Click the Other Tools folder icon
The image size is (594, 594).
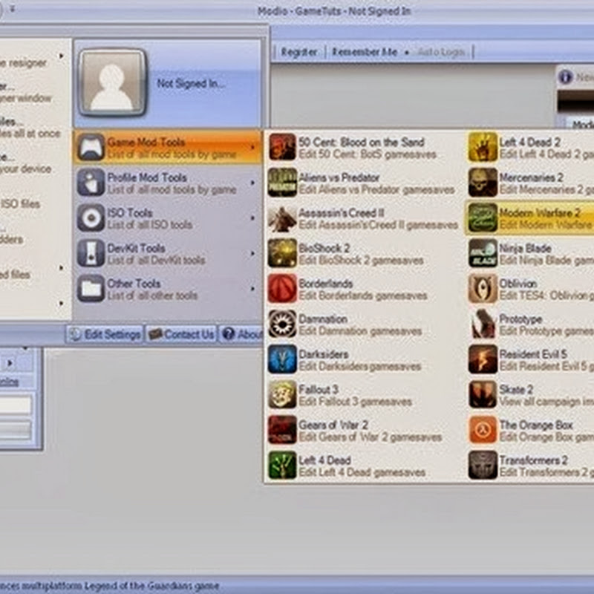(91, 288)
